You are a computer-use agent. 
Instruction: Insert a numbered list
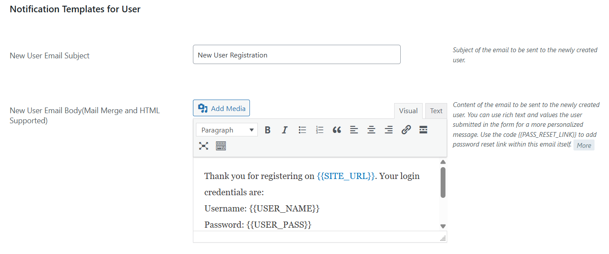coord(320,130)
